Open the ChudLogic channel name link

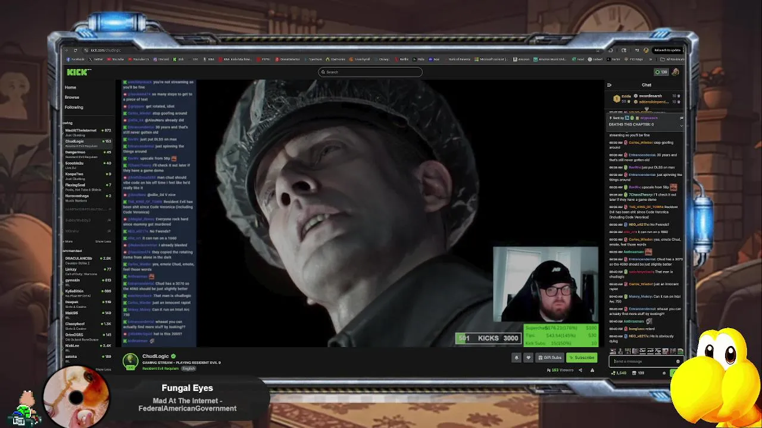155,356
